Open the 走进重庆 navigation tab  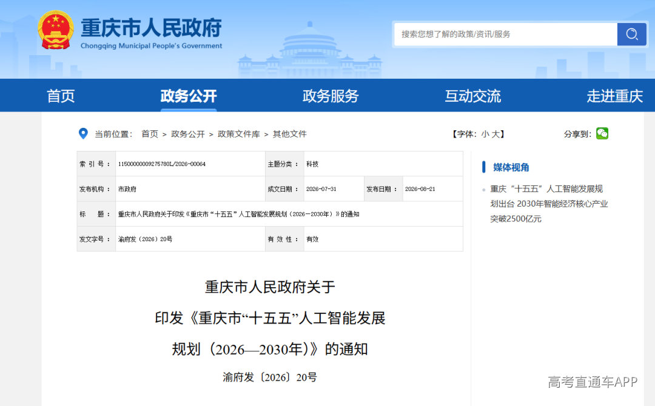point(614,96)
